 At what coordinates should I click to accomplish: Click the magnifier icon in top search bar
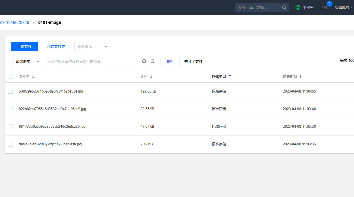point(284,7)
